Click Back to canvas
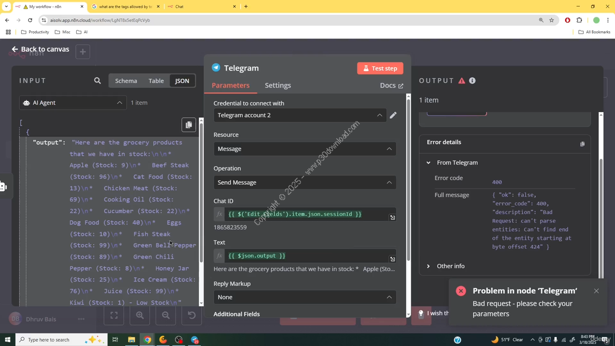Viewport: 615px width, 346px height. 40,49
